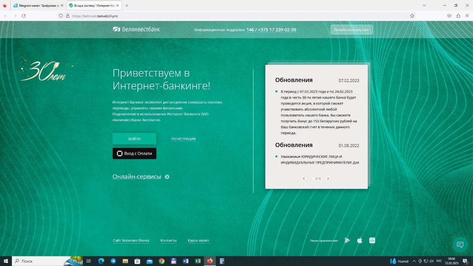Switch to the Telegram-канал tab
The height and width of the screenshot is (266, 473).
(x=38, y=6)
